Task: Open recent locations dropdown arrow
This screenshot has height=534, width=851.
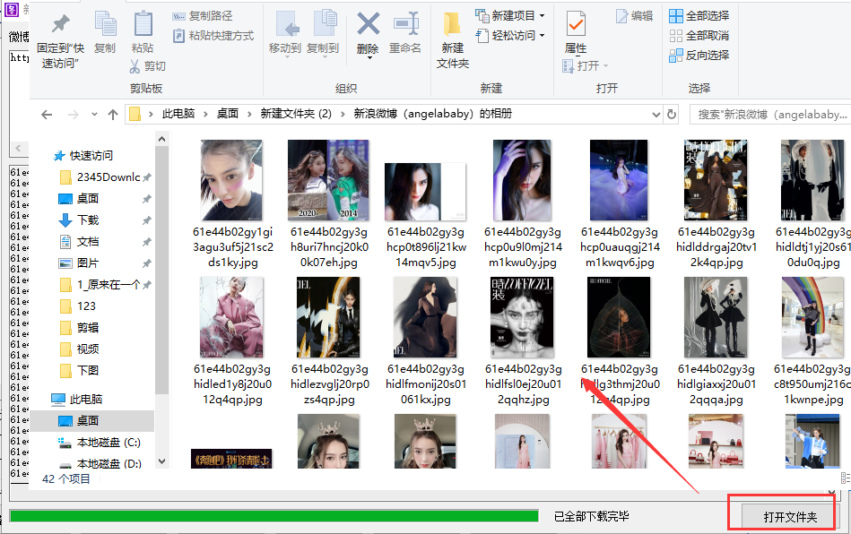Action: coord(94,115)
